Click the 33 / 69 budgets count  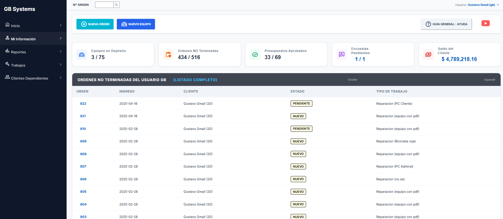[x=273, y=57]
